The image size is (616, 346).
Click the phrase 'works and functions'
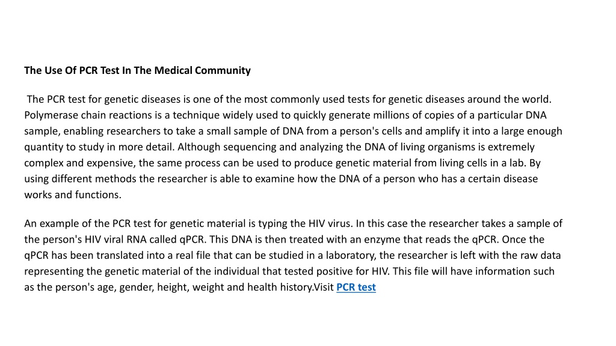tap(72, 195)
